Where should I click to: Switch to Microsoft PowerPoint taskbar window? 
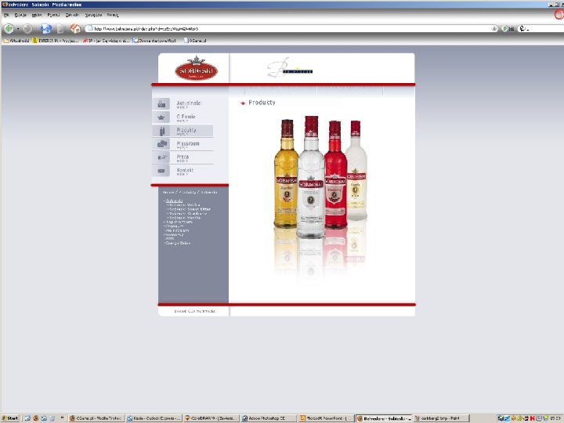click(326, 418)
